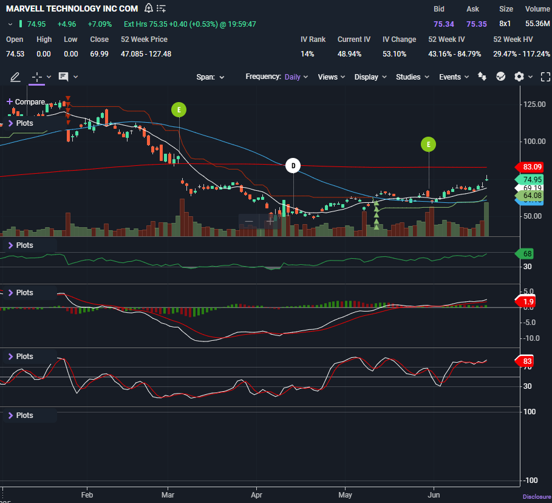Toggle fullscreen chart view

[545, 77]
